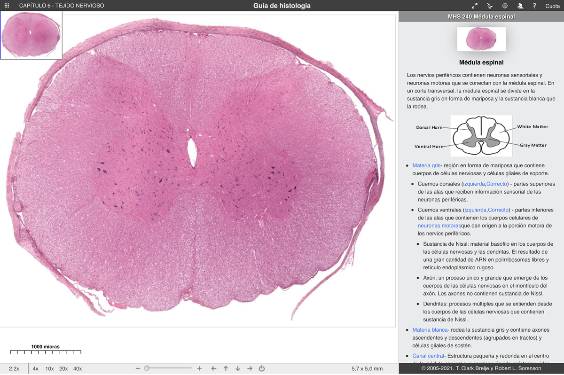Screen dimensions: 564x375
Task: Click izquierda link for Cuernos dorsales
Action: point(474,183)
